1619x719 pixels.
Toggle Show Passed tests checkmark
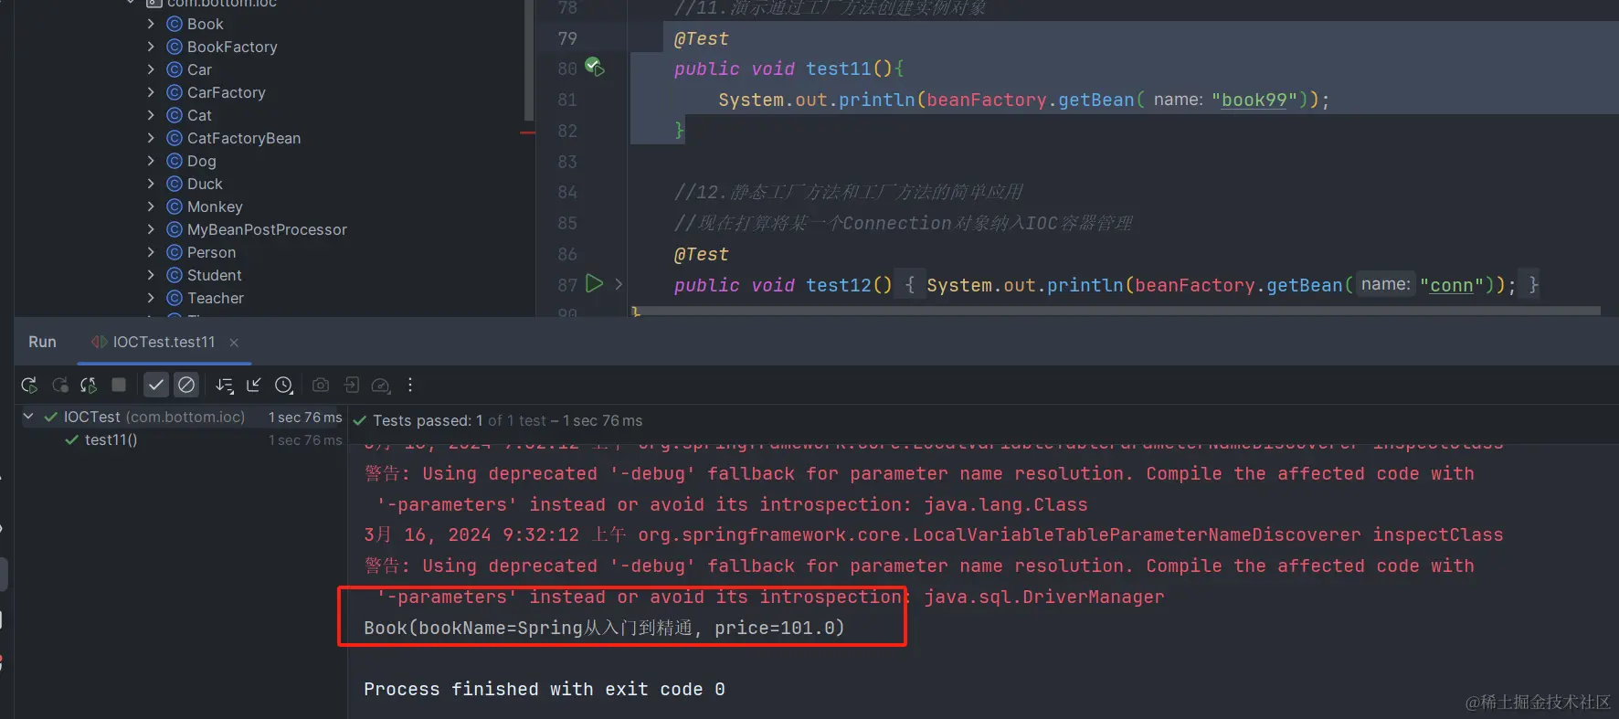(x=156, y=385)
